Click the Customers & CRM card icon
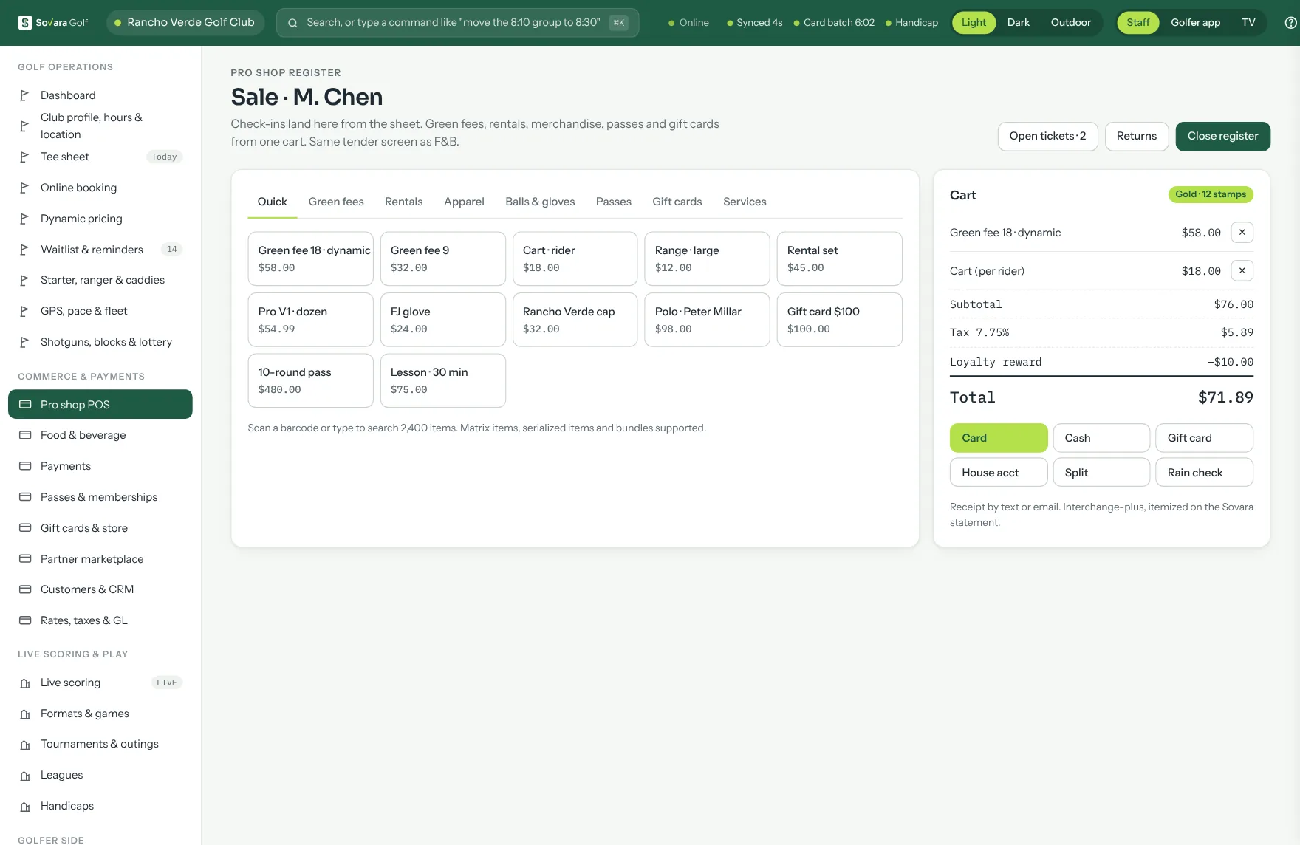This screenshot has height=845, width=1300. tap(25, 589)
